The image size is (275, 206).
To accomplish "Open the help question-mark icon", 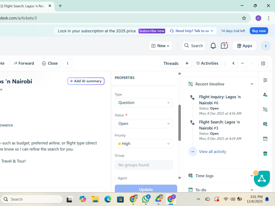I will (x=224, y=46).
